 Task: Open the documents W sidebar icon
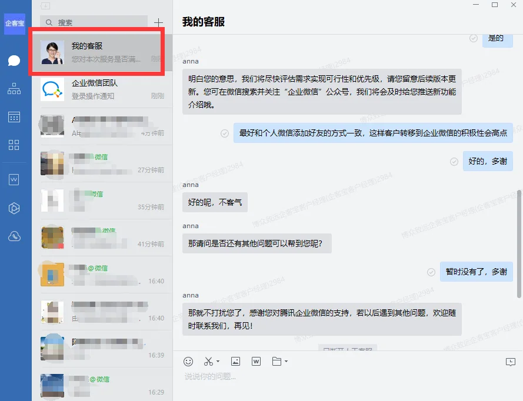14,180
